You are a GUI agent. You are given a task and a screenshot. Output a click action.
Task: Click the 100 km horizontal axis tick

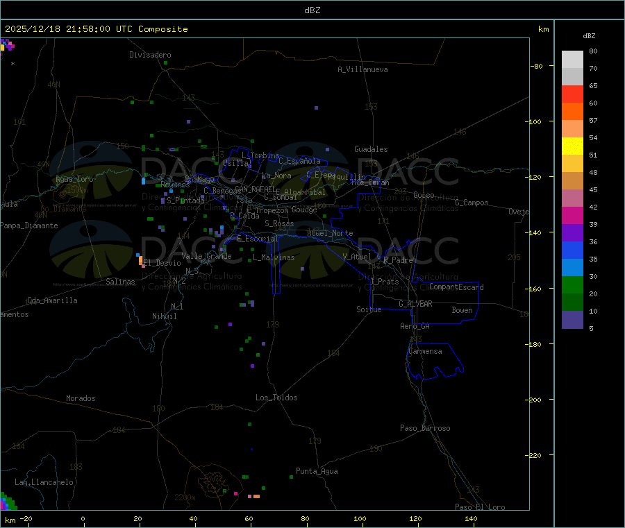click(x=360, y=518)
